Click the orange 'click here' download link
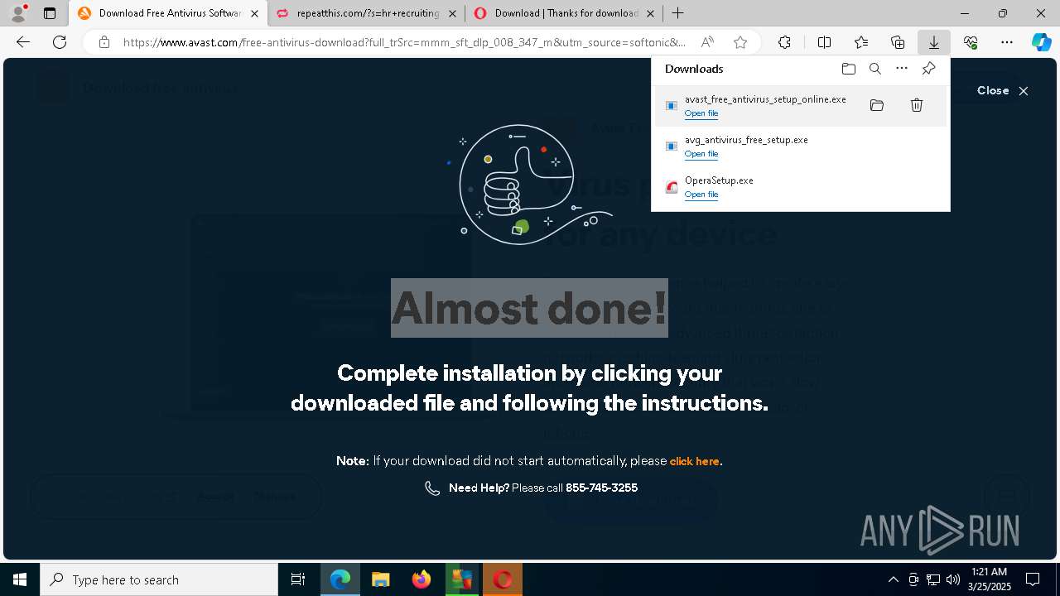The height and width of the screenshot is (596, 1060). 694,461
